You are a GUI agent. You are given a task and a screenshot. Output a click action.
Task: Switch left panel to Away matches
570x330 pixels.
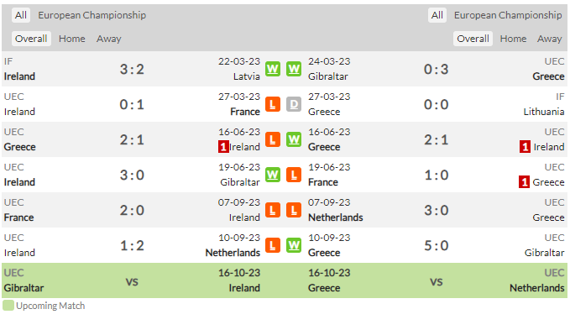pos(108,39)
